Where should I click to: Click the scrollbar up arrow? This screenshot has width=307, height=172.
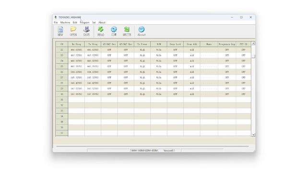click(x=253, y=43)
